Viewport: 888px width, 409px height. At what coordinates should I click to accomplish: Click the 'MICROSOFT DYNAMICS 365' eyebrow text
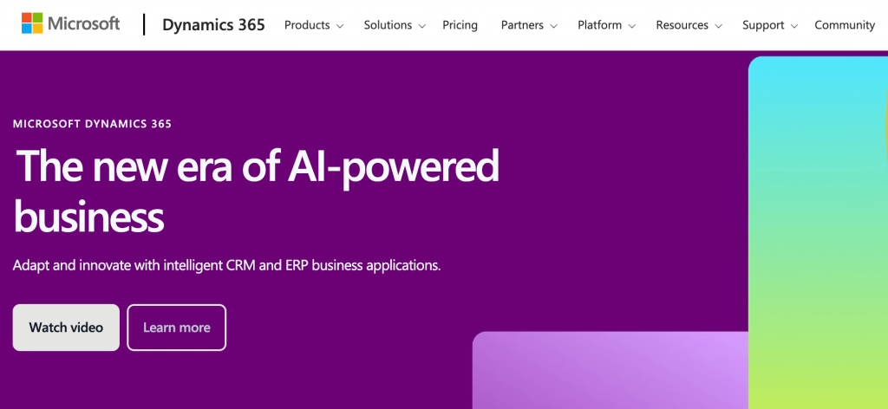point(92,124)
